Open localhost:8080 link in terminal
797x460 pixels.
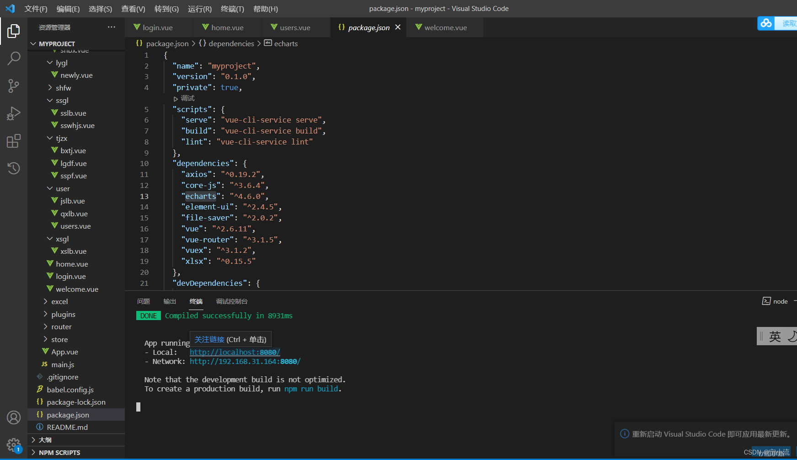[x=235, y=352]
